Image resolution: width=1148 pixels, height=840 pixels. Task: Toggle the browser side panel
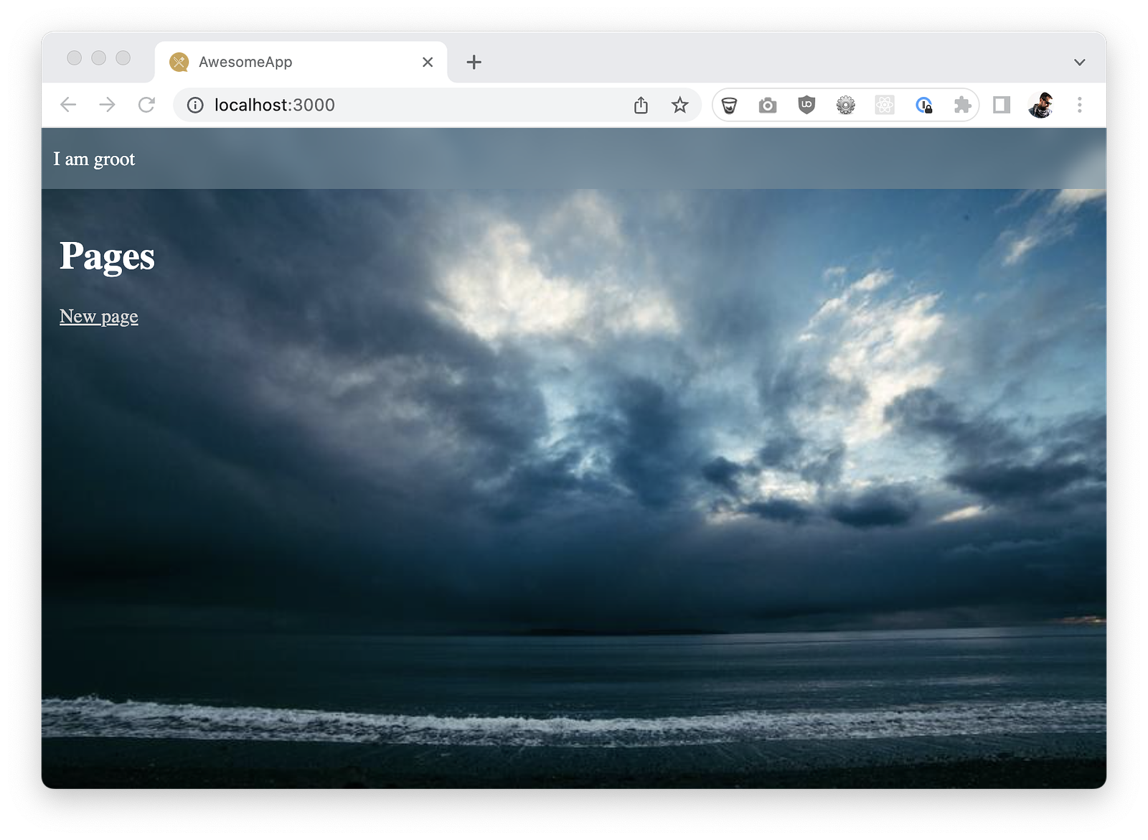click(x=1000, y=105)
